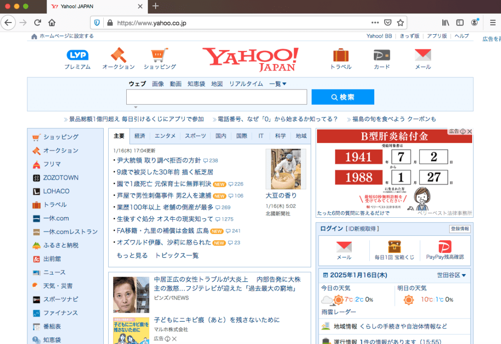The image size is (501, 344).
Task: Select the 国際 news tab
Action: pyautogui.click(x=242, y=136)
